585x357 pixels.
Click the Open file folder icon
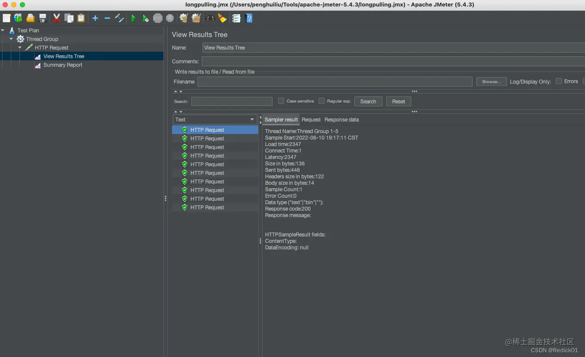pyautogui.click(x=30, y=18)
